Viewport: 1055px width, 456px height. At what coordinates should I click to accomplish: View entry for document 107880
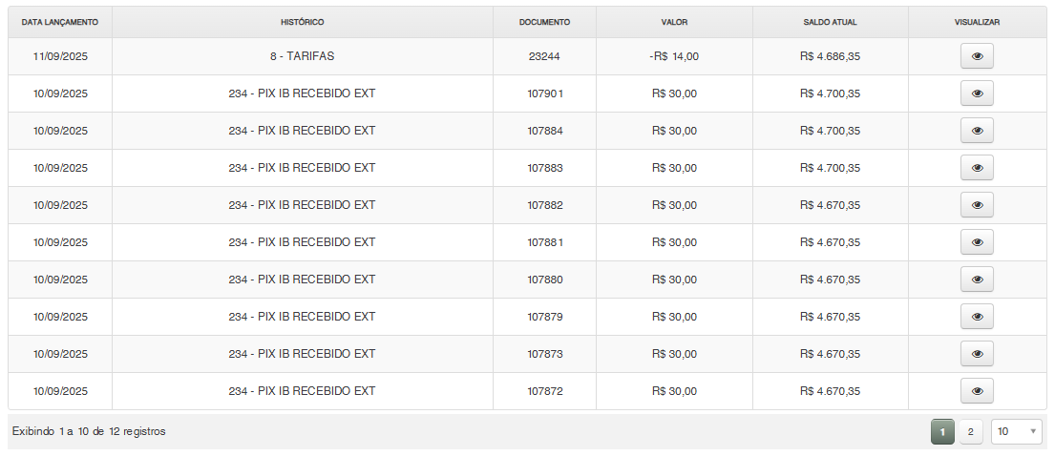(x=977, y=280)
